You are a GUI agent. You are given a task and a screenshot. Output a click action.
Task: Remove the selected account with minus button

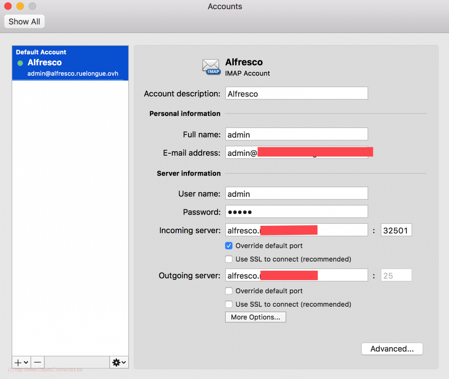click(38, 362)
